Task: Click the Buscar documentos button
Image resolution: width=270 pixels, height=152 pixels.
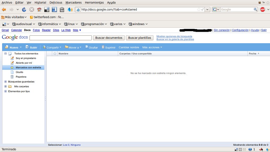Action: coord(109,38)
